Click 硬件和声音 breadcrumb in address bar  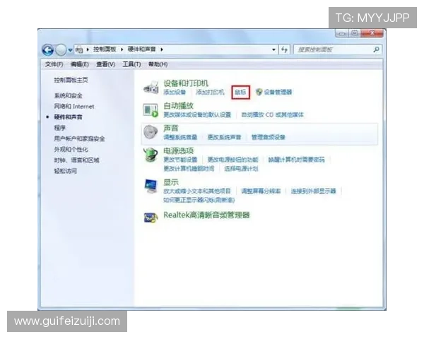142,49
